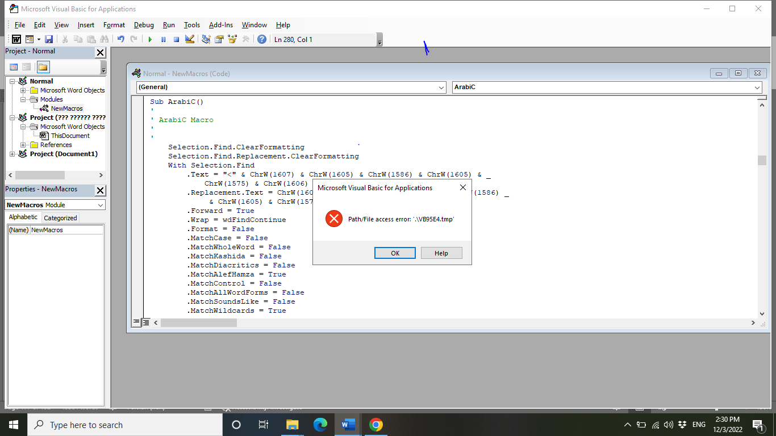Open the Project Explorer toolbar icon

coord(206,39)
